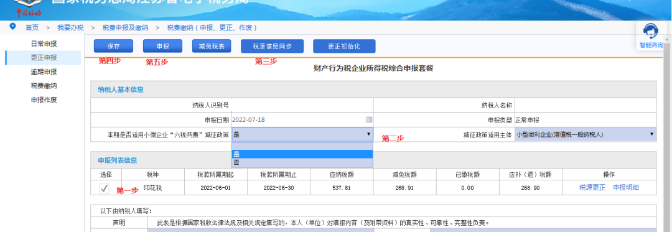Expand the 减征政策适用主体 dropdown
Screen dimensions: 672x232
(586, 134)
